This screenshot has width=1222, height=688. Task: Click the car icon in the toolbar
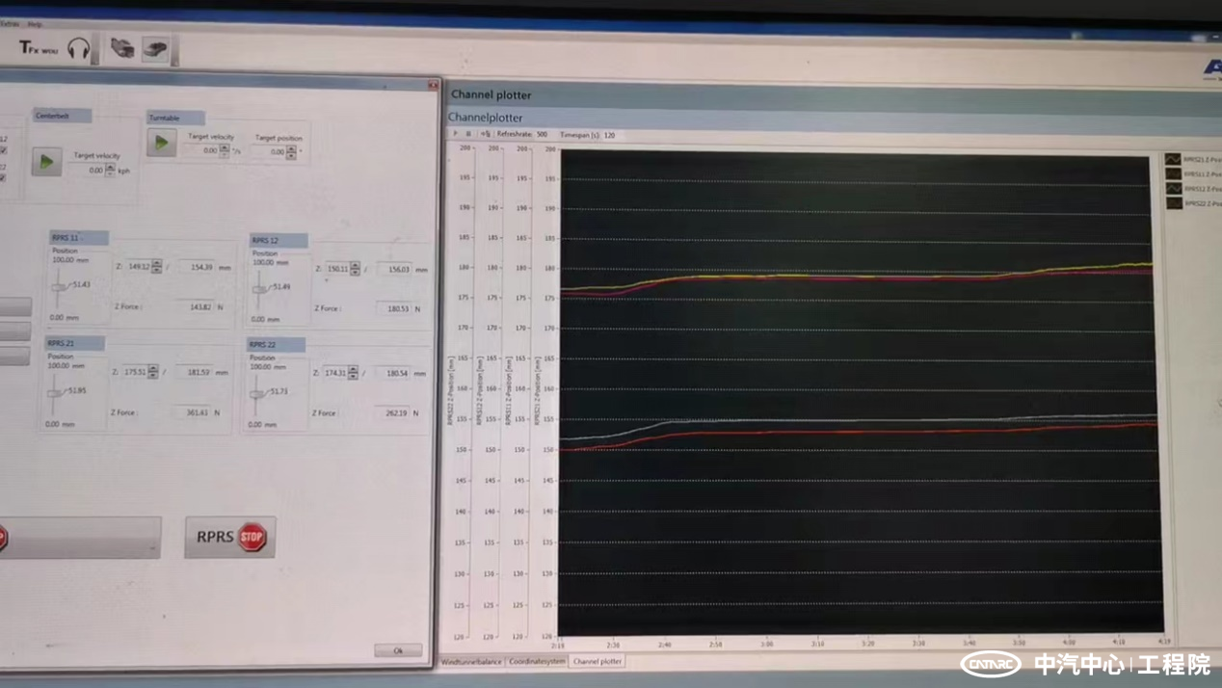155,48
